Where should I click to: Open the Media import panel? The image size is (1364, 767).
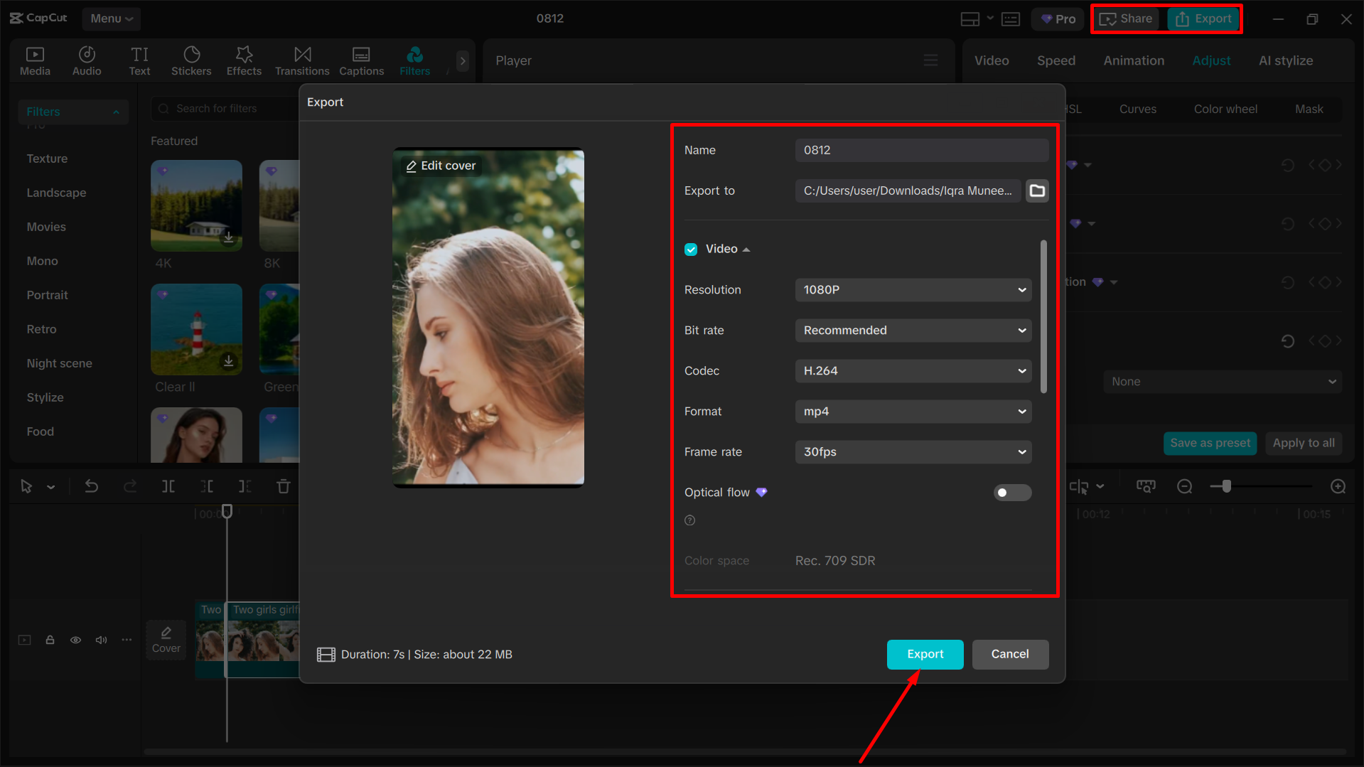pyautogui.click(x=35, y=60)
